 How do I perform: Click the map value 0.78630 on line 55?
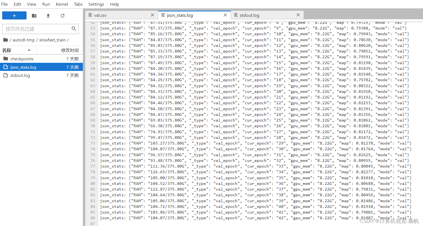362,40
